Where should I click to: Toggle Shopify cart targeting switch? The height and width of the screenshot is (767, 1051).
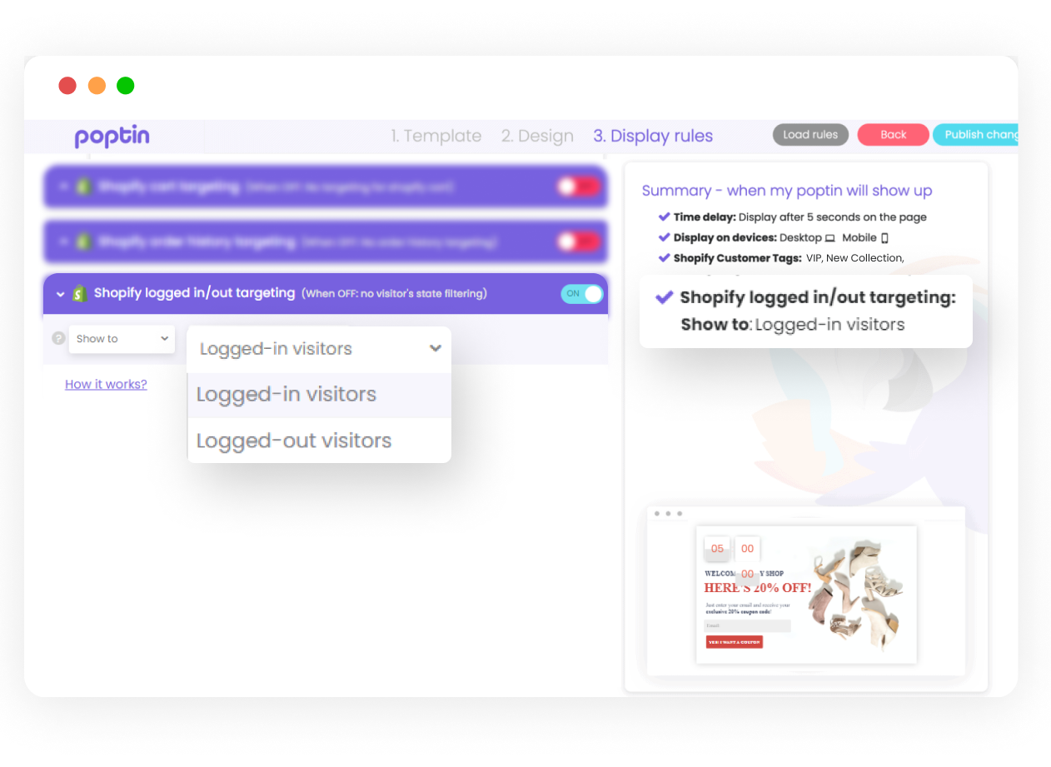click(x=579, y=187)
